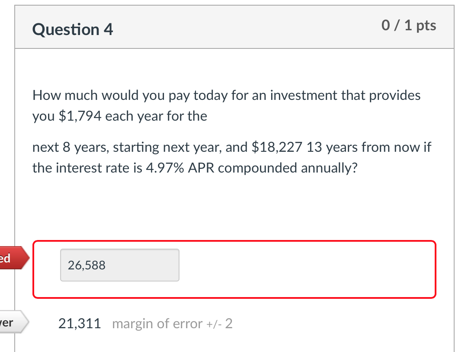Click the $18,227 amount in the question
Screen dimensions: 468x352
(277, 147)
